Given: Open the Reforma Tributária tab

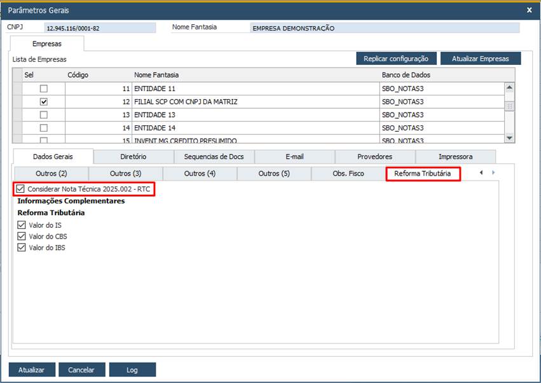Looking at the screenshot, I should 423,174.
